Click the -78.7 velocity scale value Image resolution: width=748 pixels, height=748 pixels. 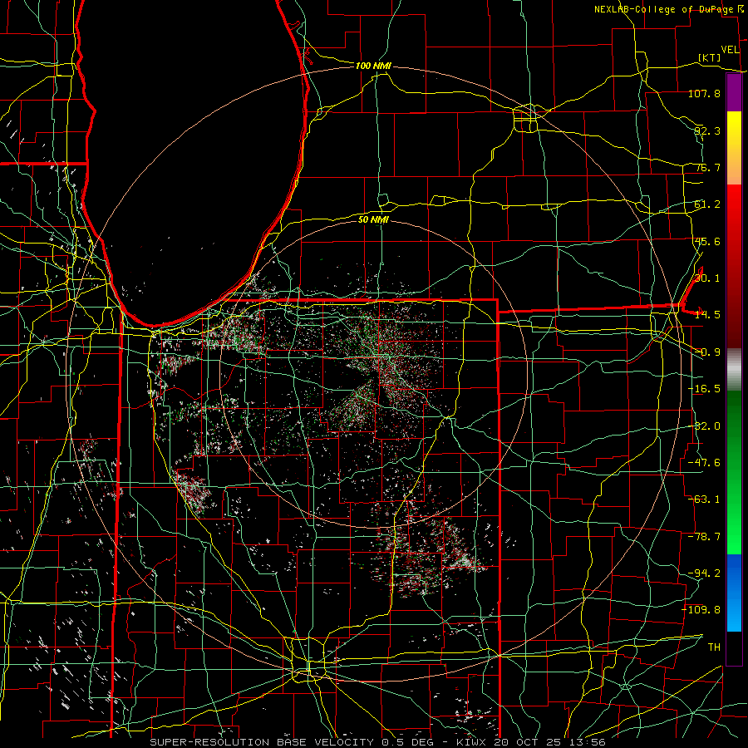coord(704,537)
